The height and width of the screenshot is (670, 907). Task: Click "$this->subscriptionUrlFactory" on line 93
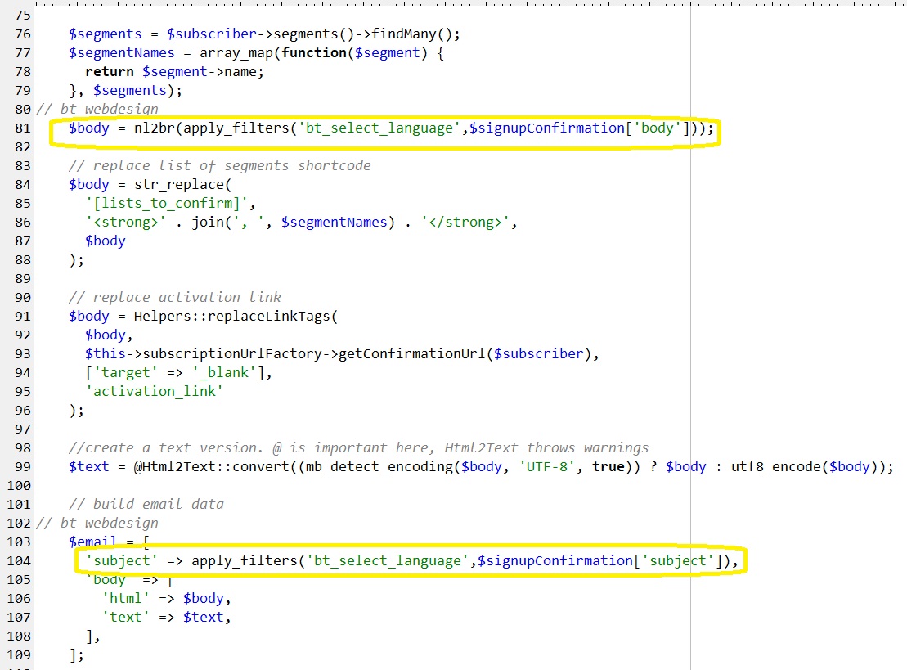204,353
